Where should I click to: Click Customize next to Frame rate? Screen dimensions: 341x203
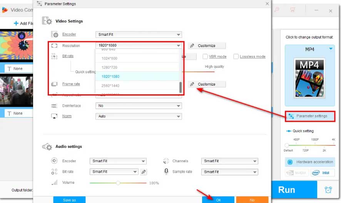(207, 84)
